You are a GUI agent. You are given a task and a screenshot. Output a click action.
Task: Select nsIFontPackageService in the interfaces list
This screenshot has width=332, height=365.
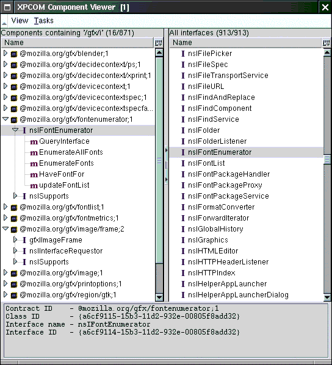[246, 196]
